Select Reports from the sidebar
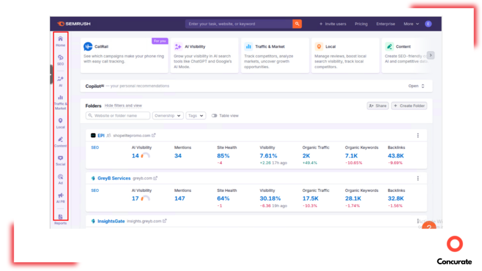 click(x=60, y=219)
